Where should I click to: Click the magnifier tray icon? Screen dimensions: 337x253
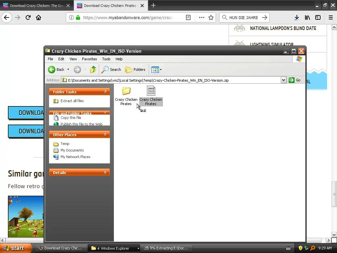pos(313,248)
